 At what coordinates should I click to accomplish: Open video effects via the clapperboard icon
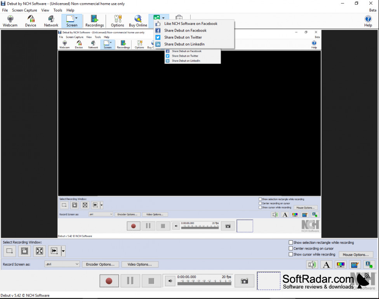[x=355, y=264]
